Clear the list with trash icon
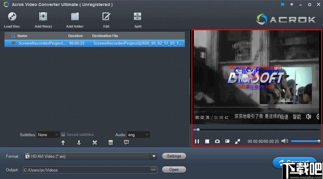The width and height of the screenshot is (323, 179). click(x=111, y=142)
